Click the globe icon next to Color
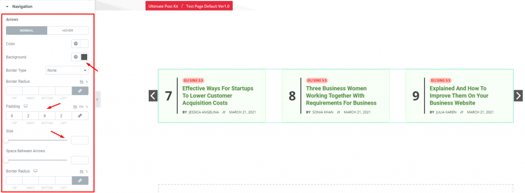This screenshot has height=193, width=525. 76,44
